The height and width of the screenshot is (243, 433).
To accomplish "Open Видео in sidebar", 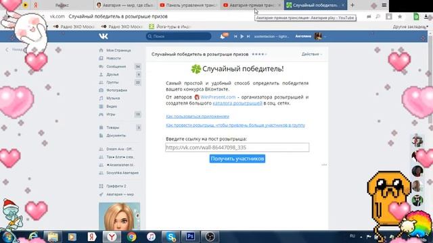I will pyautogui.click(x=112, y=107).
